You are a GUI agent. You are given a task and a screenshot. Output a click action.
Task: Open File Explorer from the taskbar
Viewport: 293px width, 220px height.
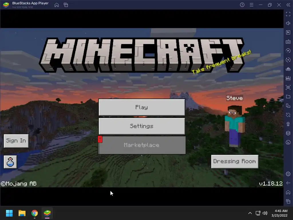click(x=22, y=213)
